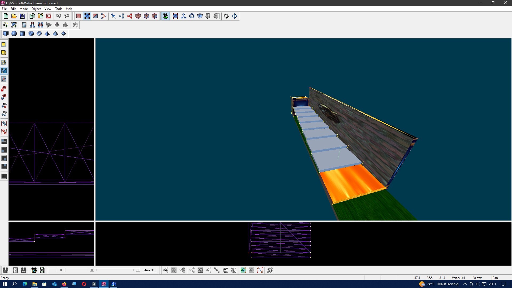
Task: Select the cube primitive tool
Action: pos(6,34)
